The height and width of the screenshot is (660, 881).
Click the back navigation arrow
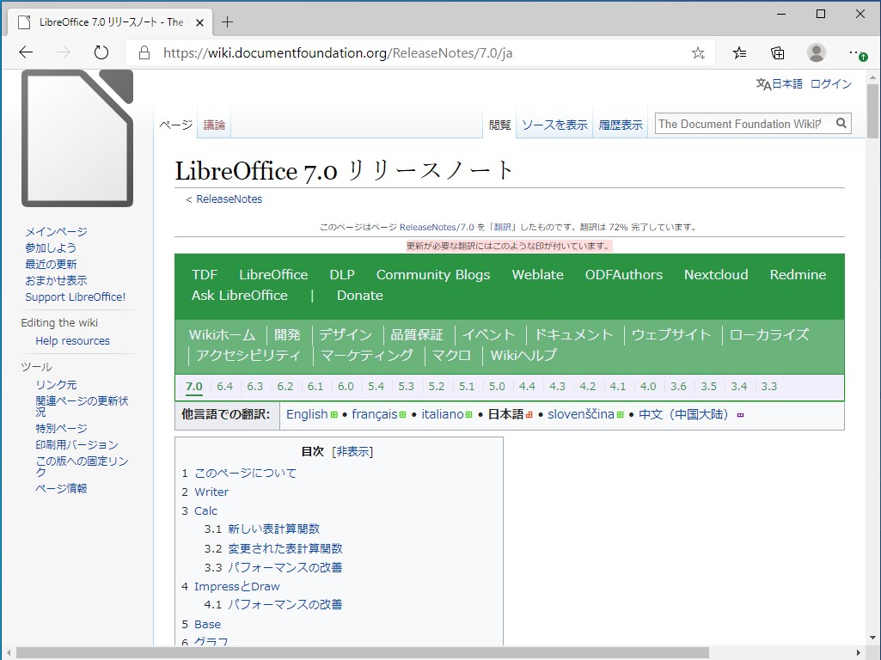pos(26,52)
